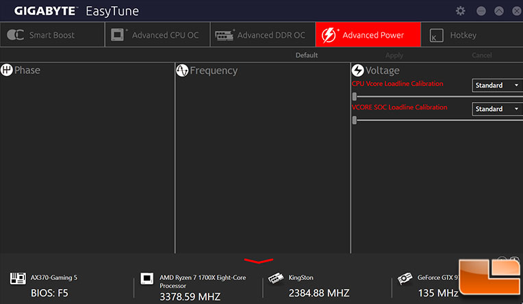Click the KingSton memory label
523x304 pixels.
[301, 277]
